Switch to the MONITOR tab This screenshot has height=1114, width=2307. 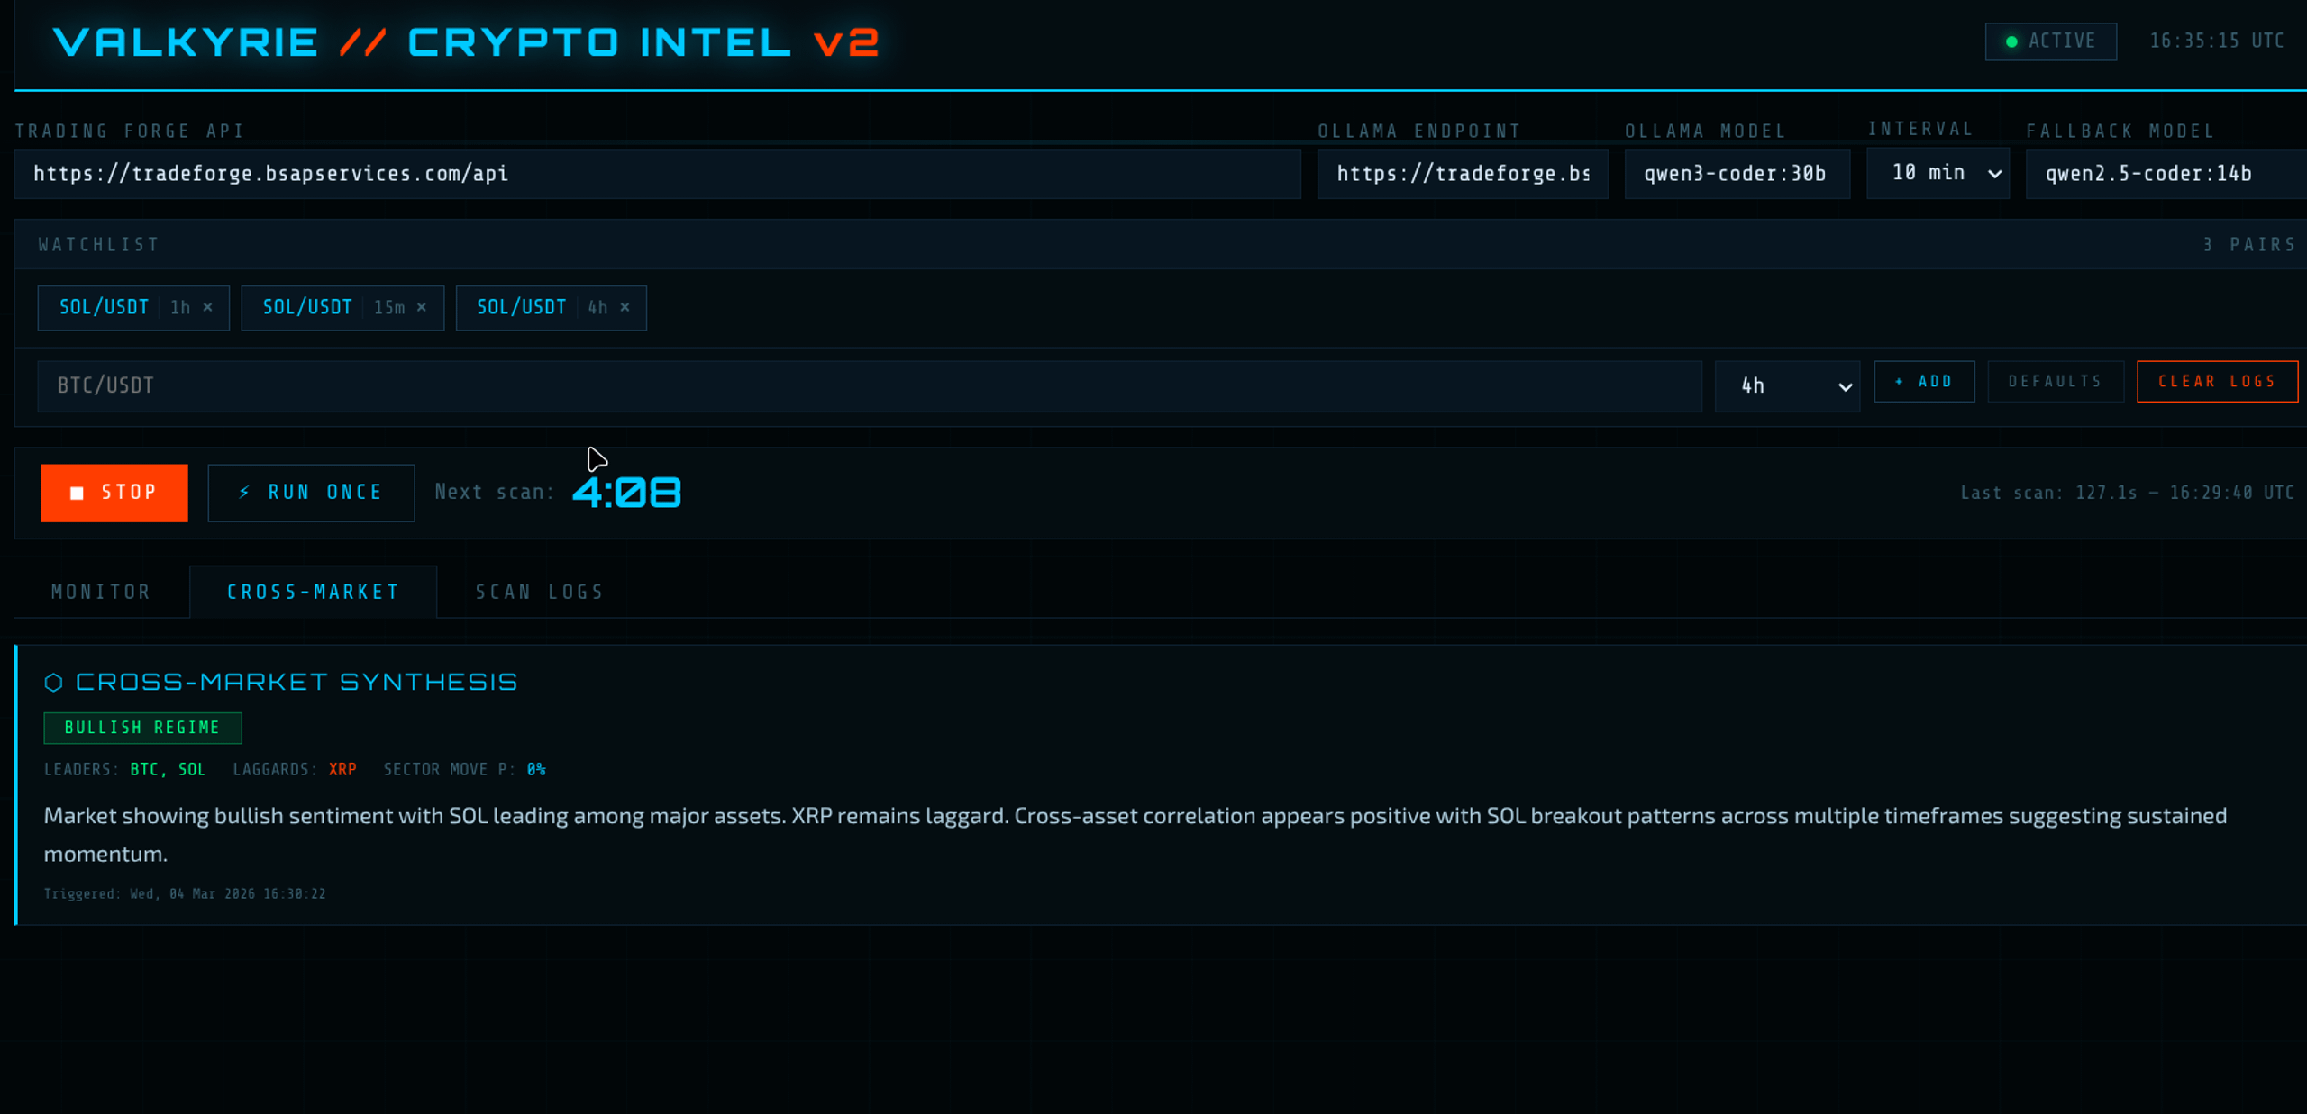[x=101, y=592]
